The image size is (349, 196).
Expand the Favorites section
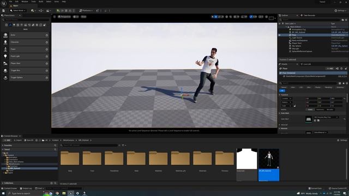point(3,145)
